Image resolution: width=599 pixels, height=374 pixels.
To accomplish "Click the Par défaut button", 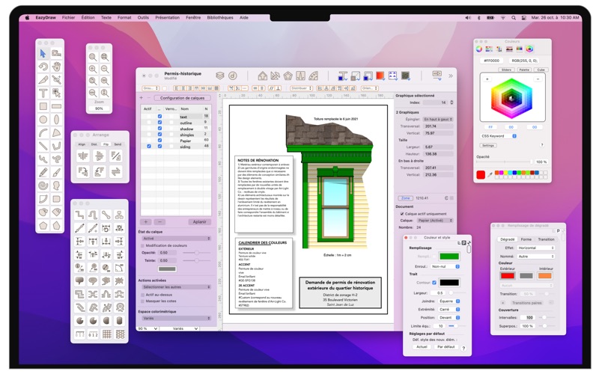I will pyautogui.click(x=446, y=347).
